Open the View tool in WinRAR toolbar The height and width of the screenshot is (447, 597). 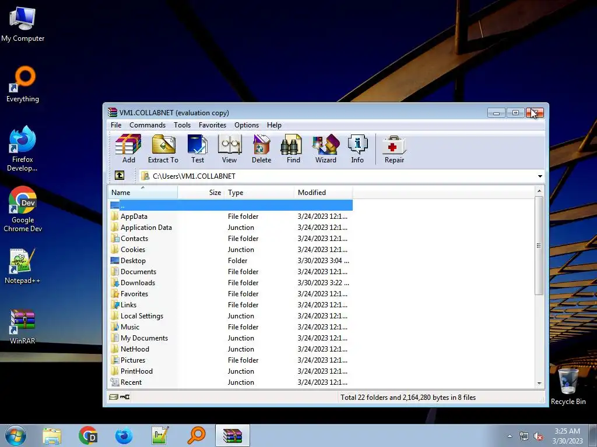229,148
